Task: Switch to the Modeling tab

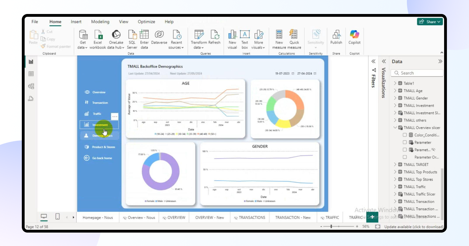Action: click(100, 22)
